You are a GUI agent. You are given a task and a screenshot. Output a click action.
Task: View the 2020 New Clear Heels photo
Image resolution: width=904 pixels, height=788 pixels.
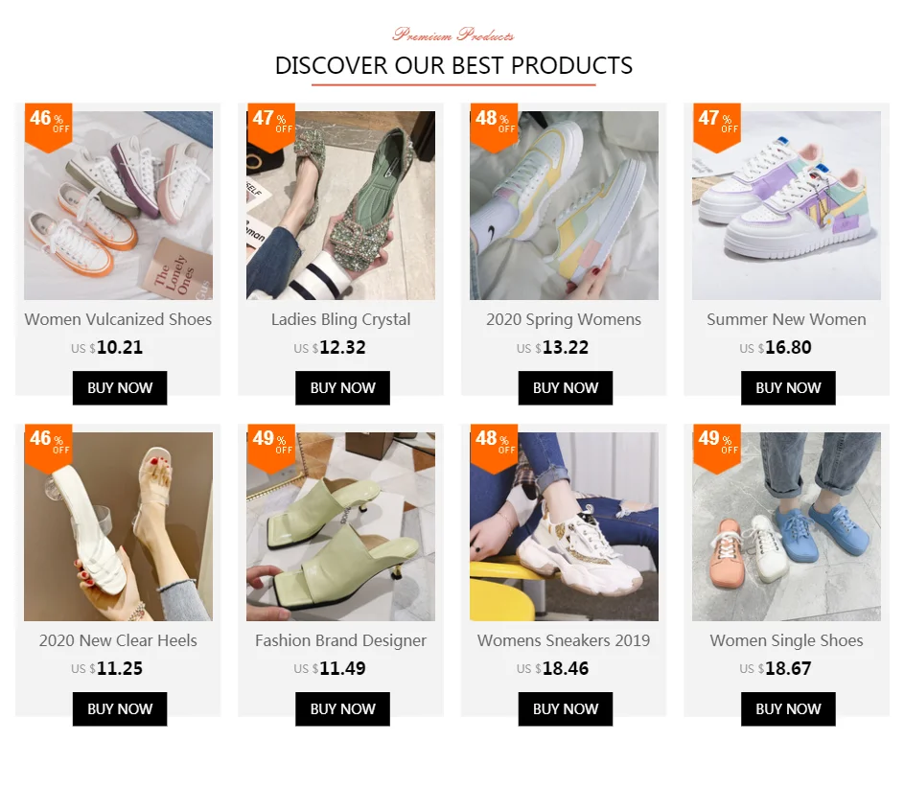point(118,526)
